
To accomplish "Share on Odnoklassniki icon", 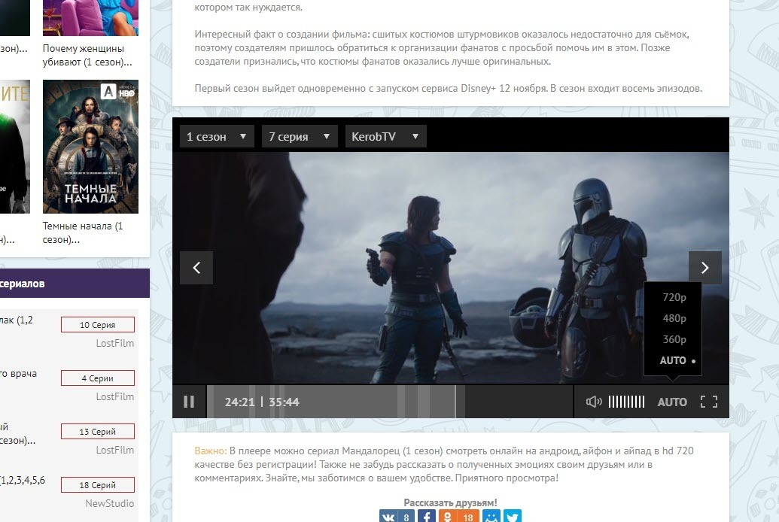I will point(459,517).
